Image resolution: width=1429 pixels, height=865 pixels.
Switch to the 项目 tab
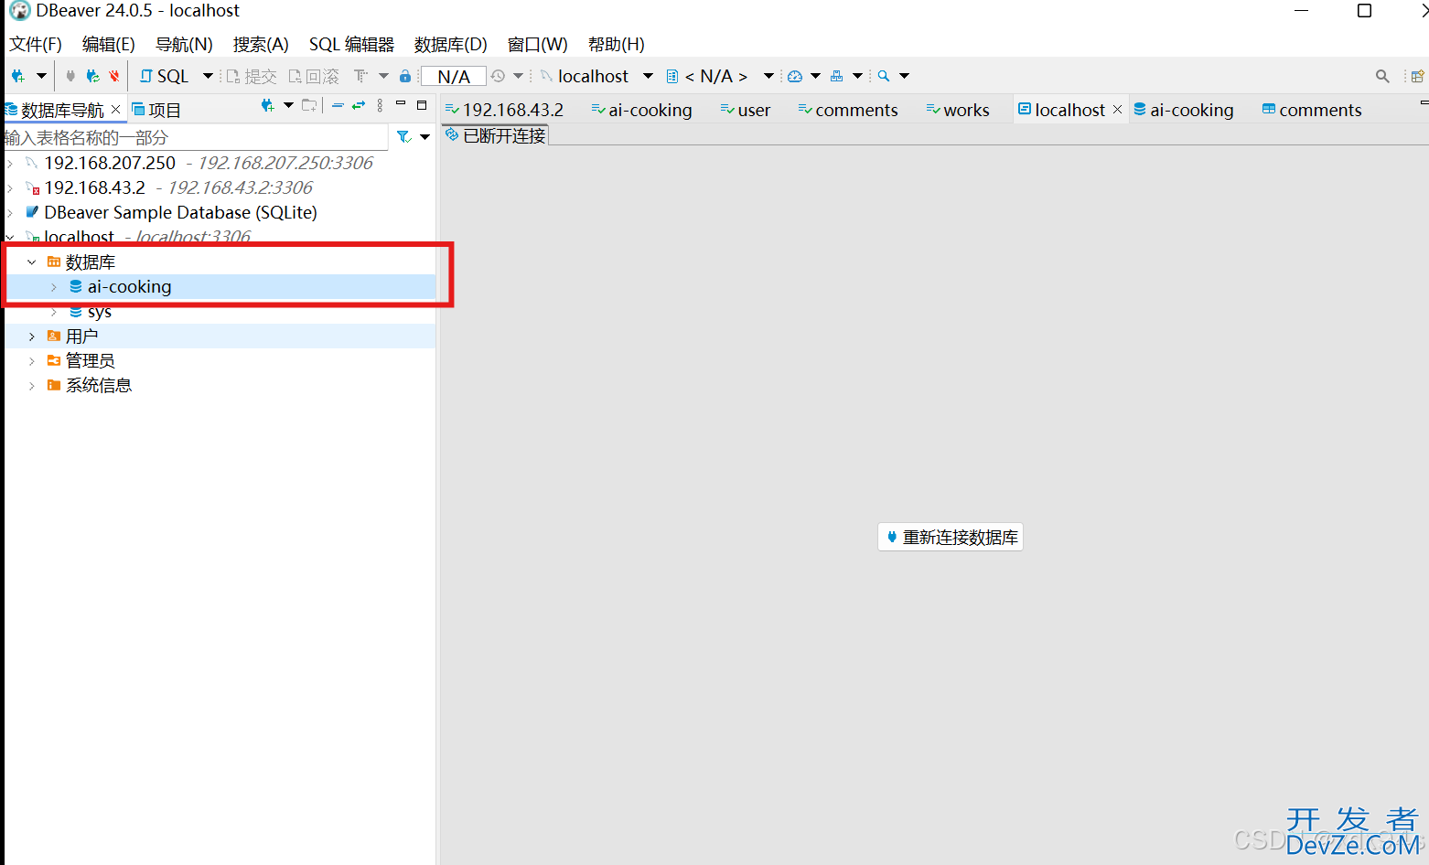point(156,110)
